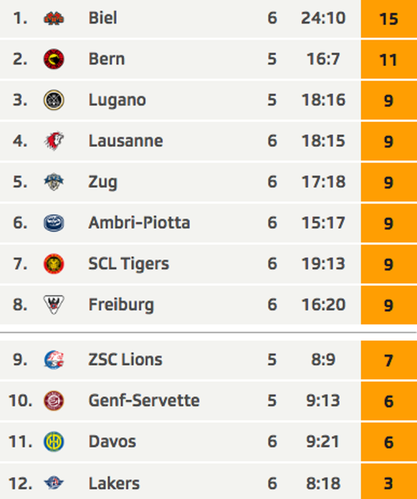Click the Biel team logo

tap(54, 18)
